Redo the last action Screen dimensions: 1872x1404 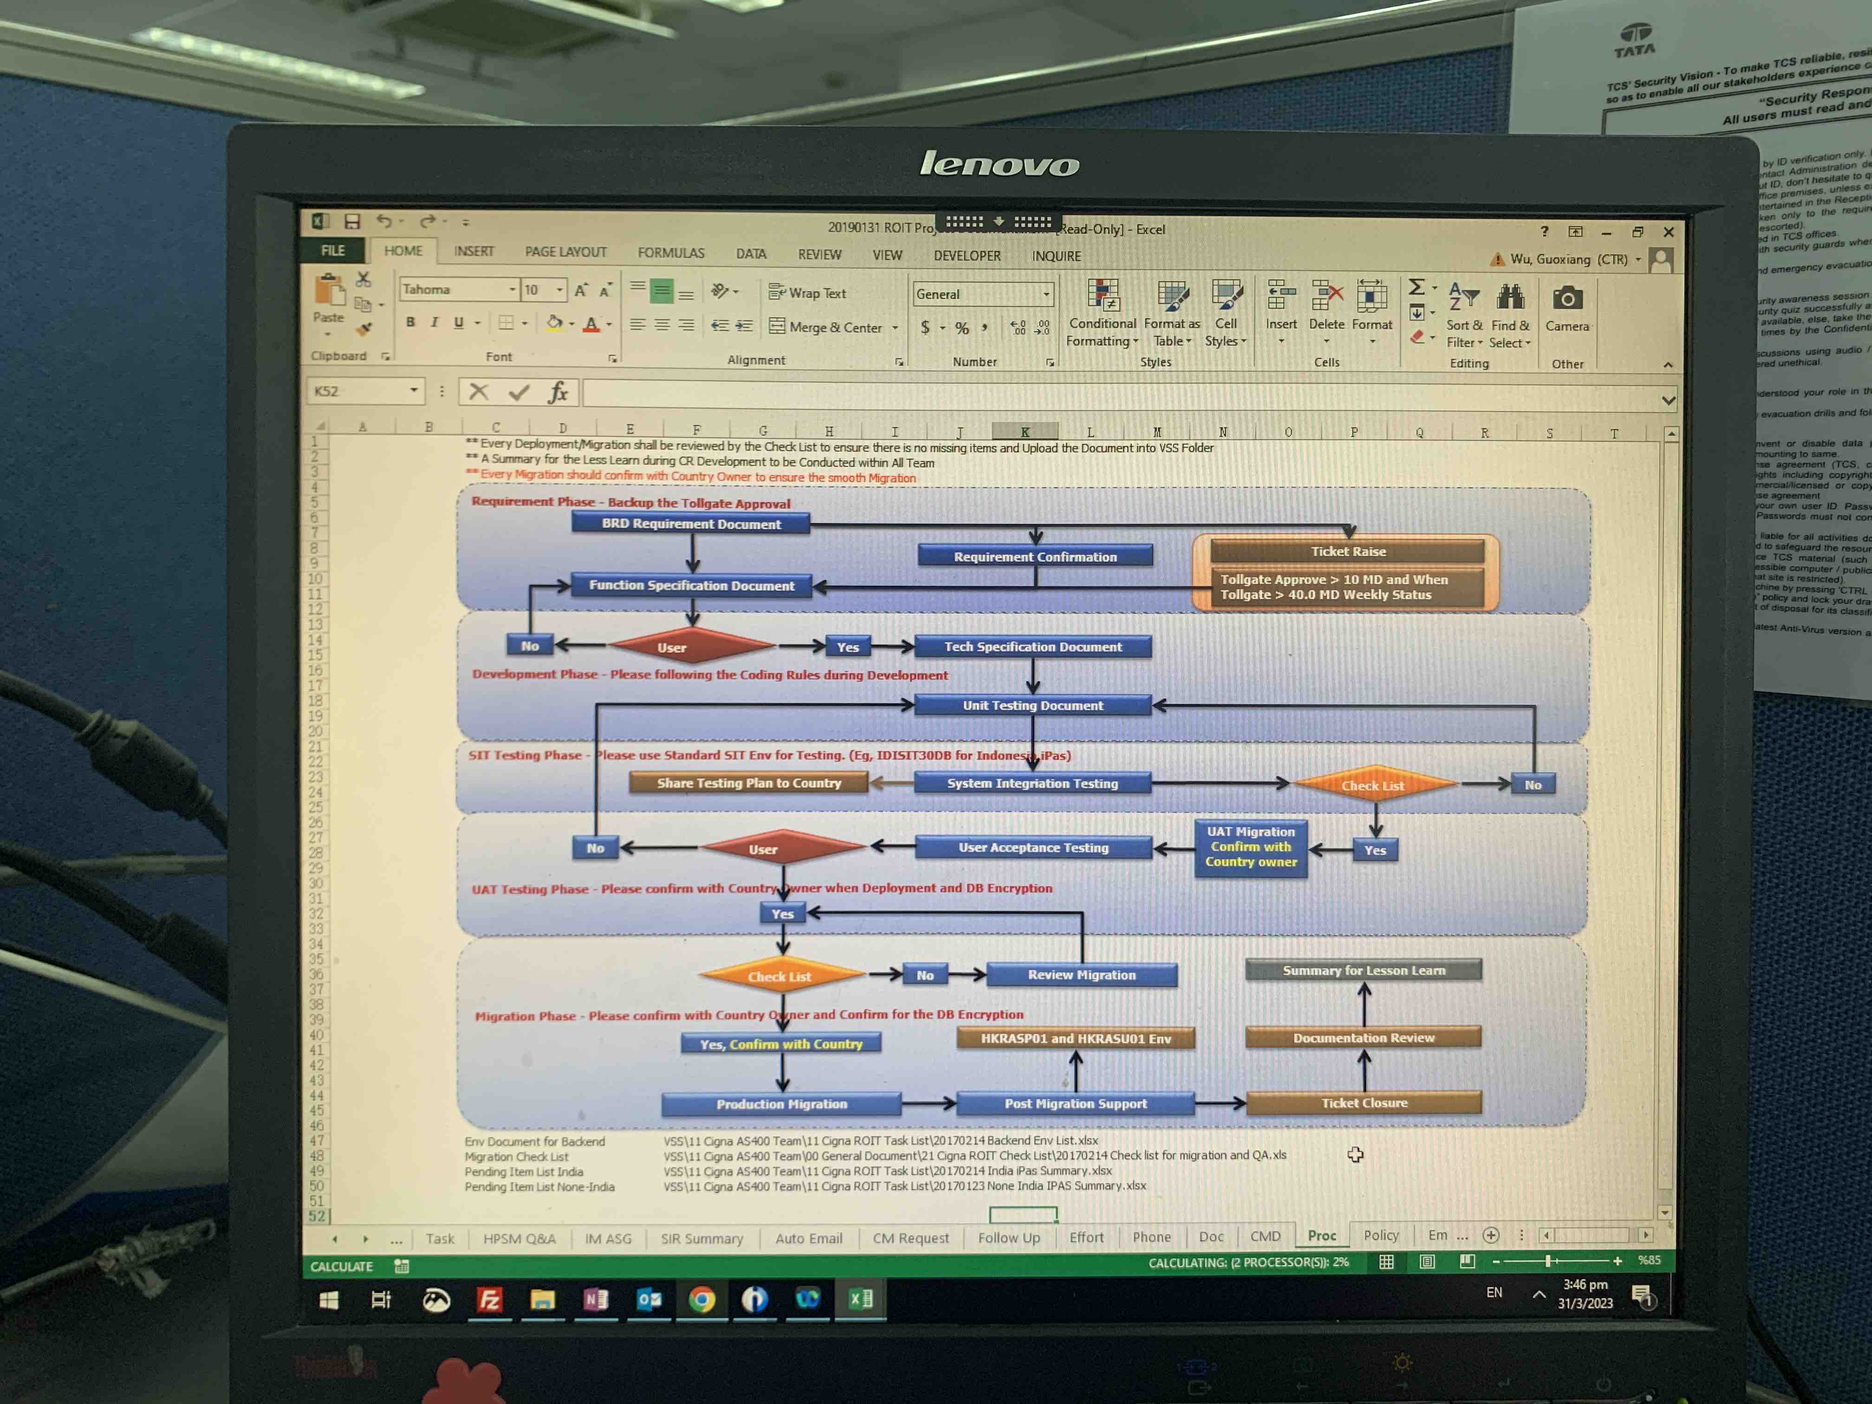point(428,222)
